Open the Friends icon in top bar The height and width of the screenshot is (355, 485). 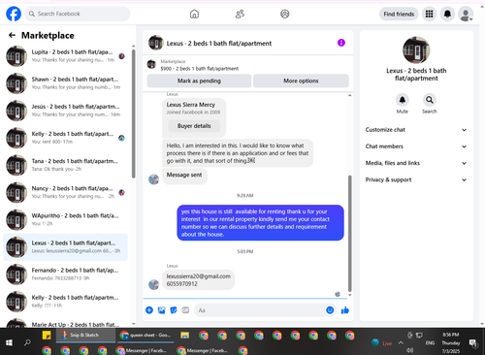point(240,14)
